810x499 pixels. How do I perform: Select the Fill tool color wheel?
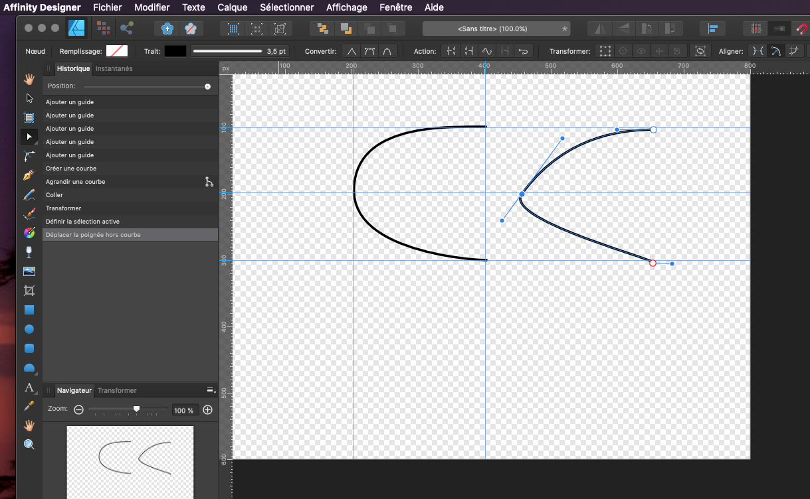[x=29, y=233]
